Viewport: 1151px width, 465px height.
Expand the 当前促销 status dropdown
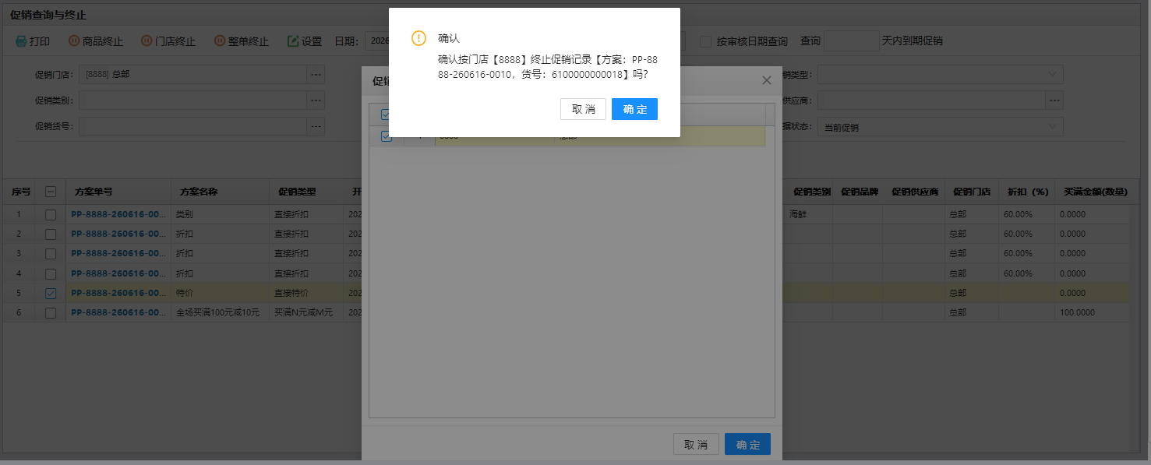click(x=940, y=127)
